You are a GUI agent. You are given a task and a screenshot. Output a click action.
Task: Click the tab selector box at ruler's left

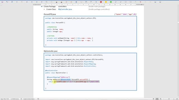click(1, 5)
